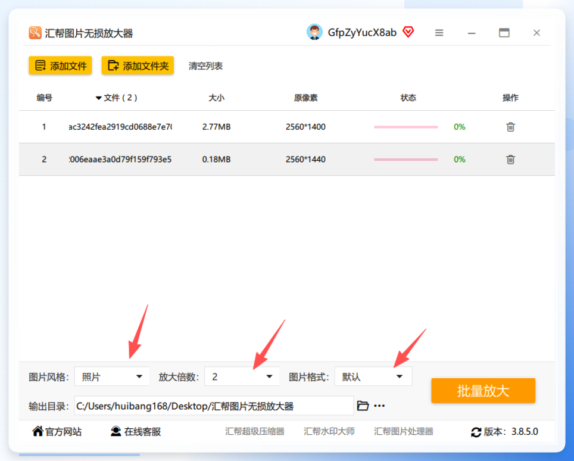Click the 大小 column header
This screenshot has height=461, width=574.
pos(216,98)
